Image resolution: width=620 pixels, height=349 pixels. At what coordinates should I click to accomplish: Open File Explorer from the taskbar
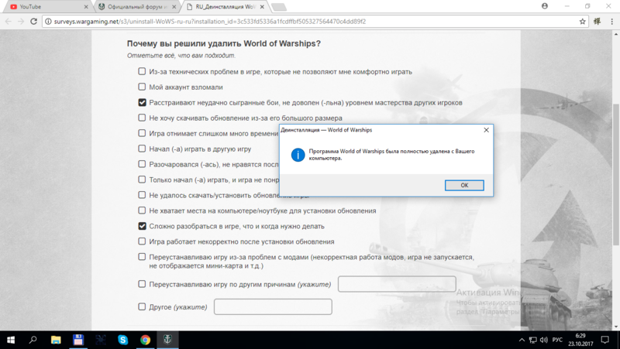coord(56,340)
